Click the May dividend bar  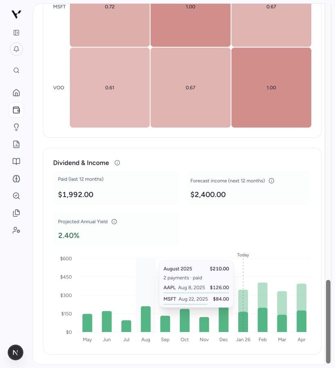pyautogui.click(x=87, y=323)
